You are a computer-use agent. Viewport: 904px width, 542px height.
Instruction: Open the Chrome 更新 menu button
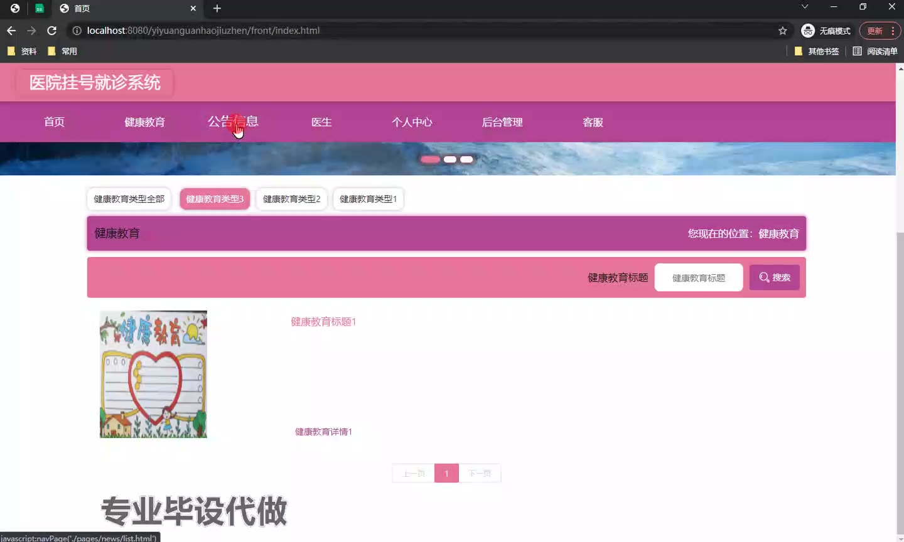click(x=880, y=30)
